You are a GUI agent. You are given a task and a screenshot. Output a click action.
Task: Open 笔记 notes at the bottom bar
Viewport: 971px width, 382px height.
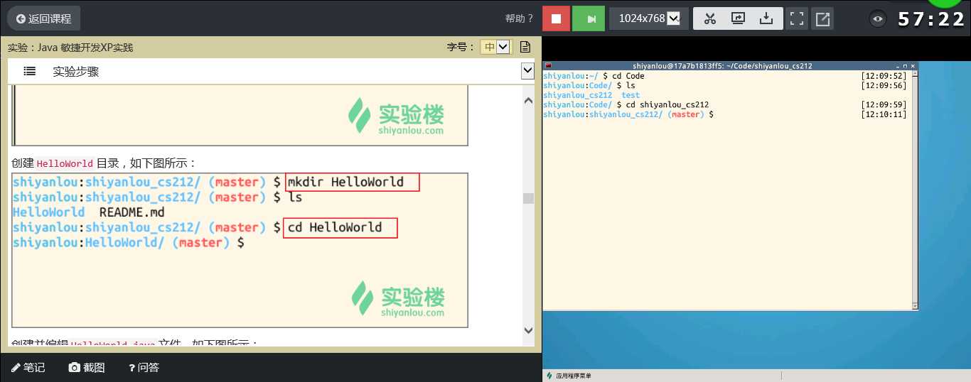point(28,367)
